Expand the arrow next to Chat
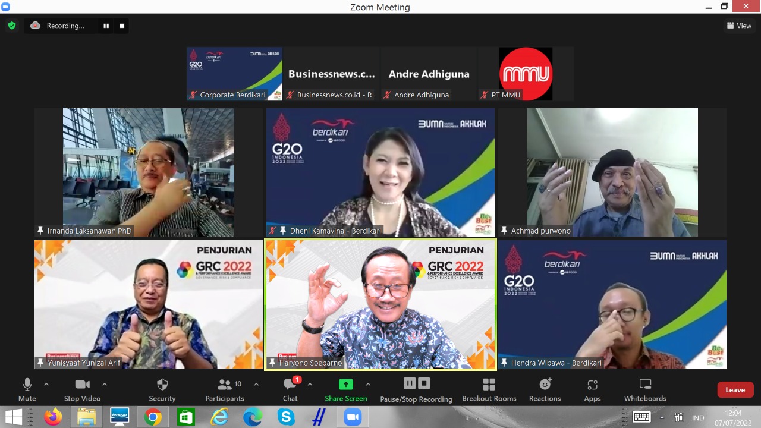Screen dimensions: 761x428 310,385
